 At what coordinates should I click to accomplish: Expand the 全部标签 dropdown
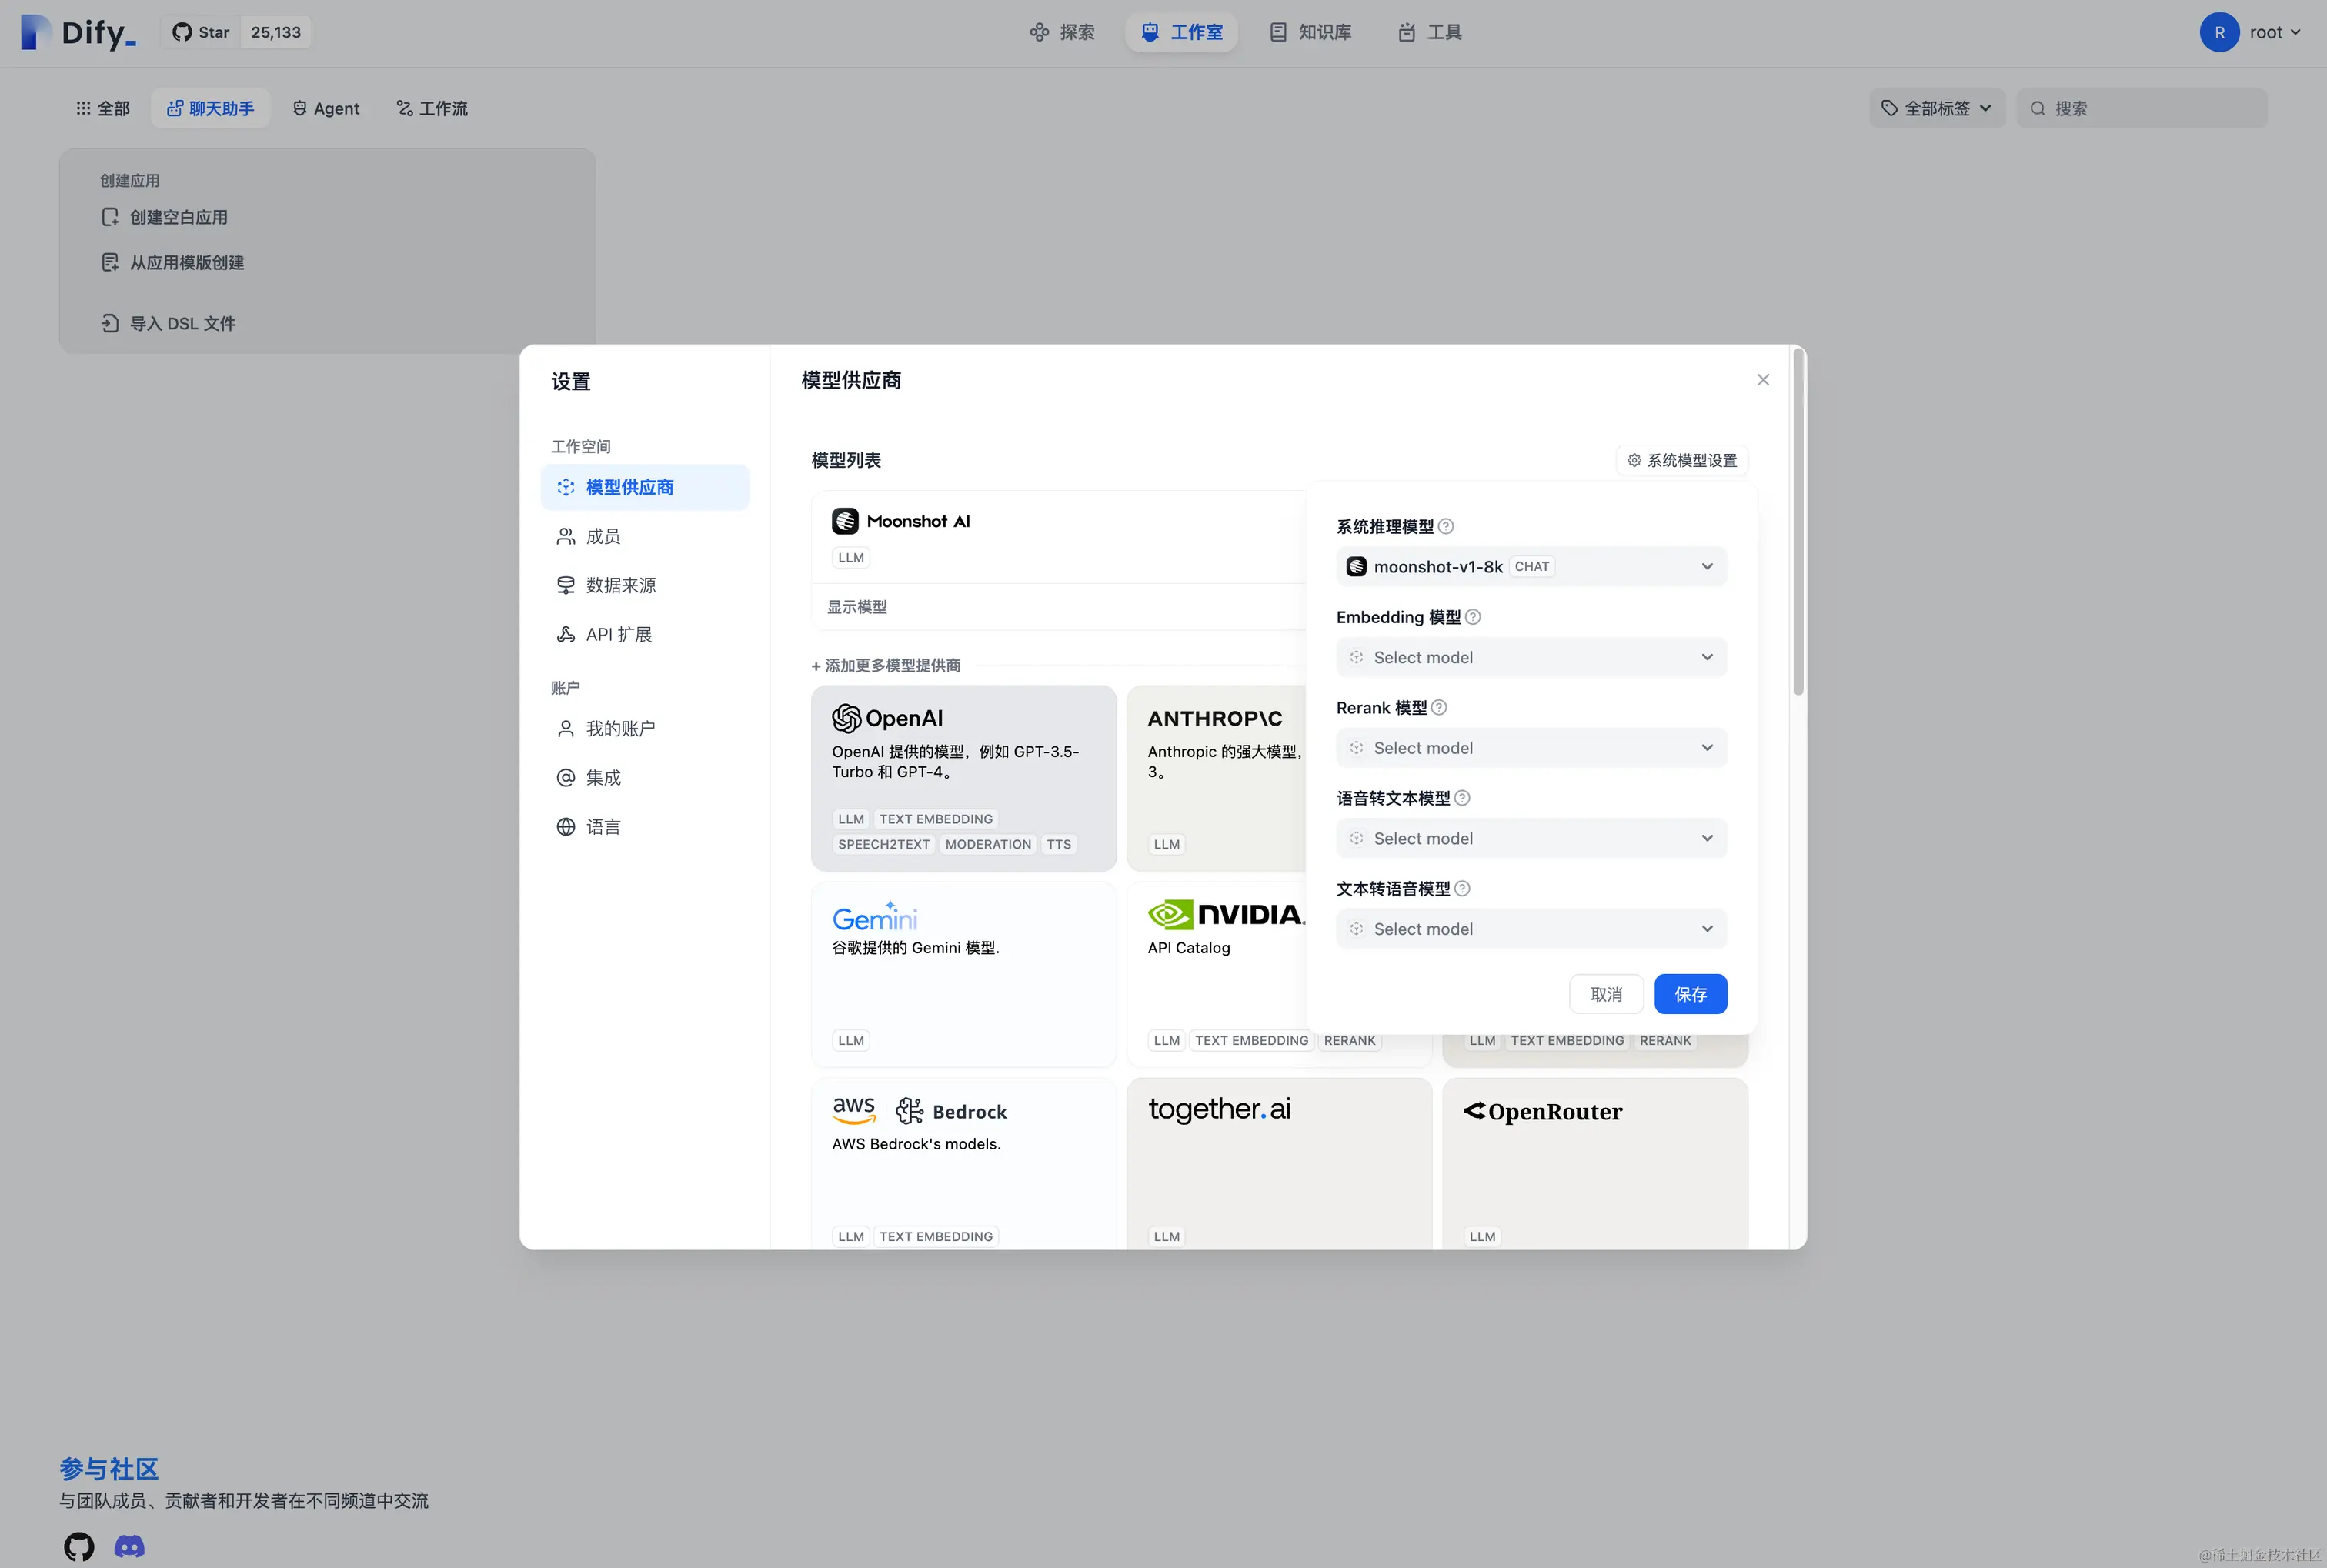point(1937,108)
